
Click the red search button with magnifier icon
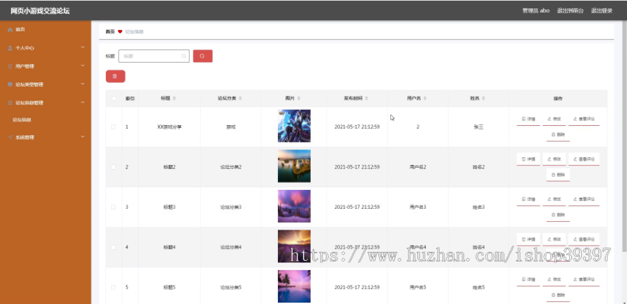203,56
